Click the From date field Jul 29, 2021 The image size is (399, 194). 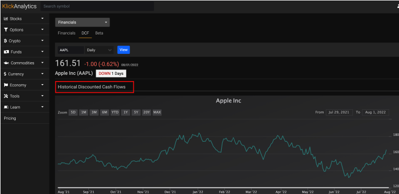point(339,112)
